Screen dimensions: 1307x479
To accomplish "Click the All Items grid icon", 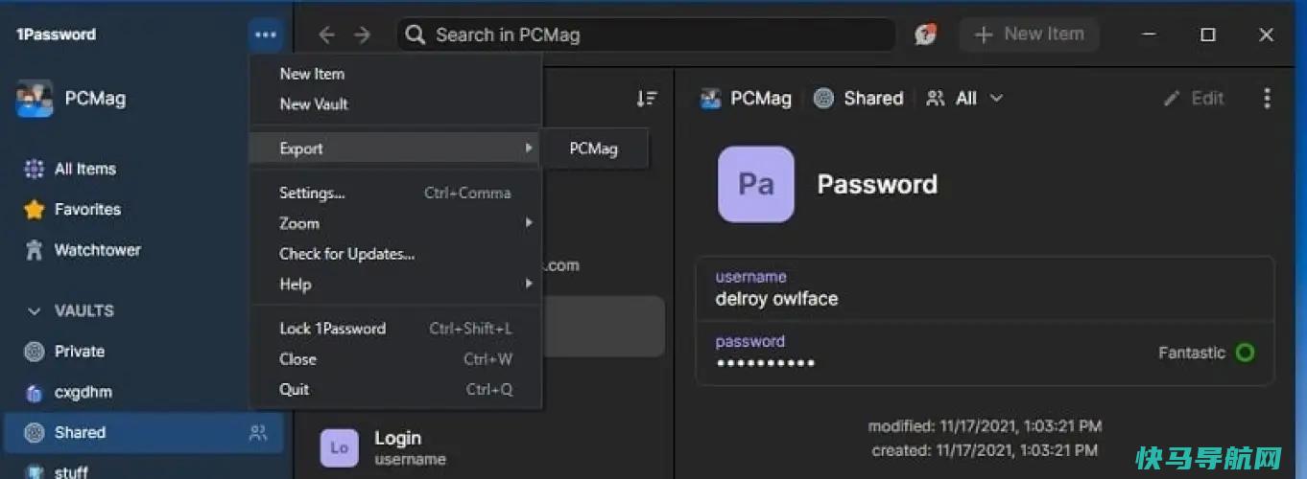I will 35,170.
